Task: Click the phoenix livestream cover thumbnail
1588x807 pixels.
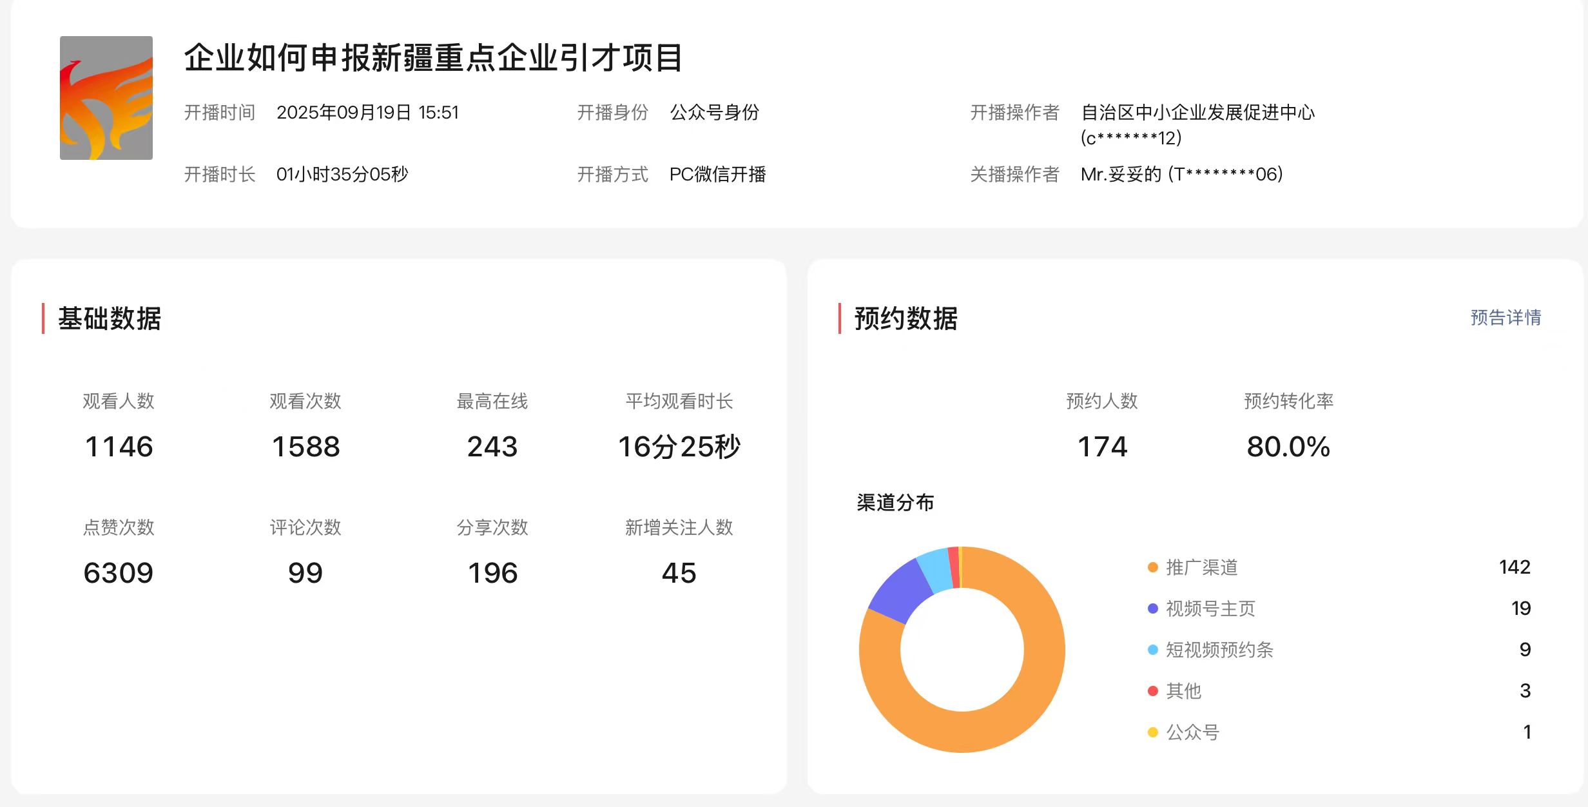Action: click(x=106, y=98)
